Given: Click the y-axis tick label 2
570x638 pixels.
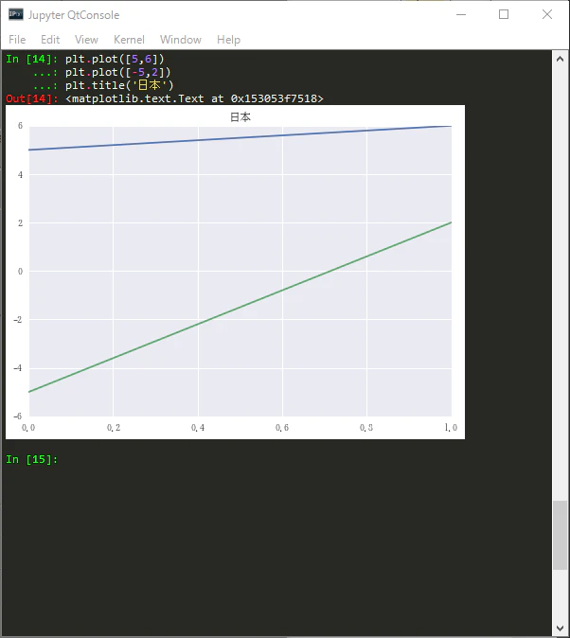Looking at the screenshot, I should (x=21, y=223).
